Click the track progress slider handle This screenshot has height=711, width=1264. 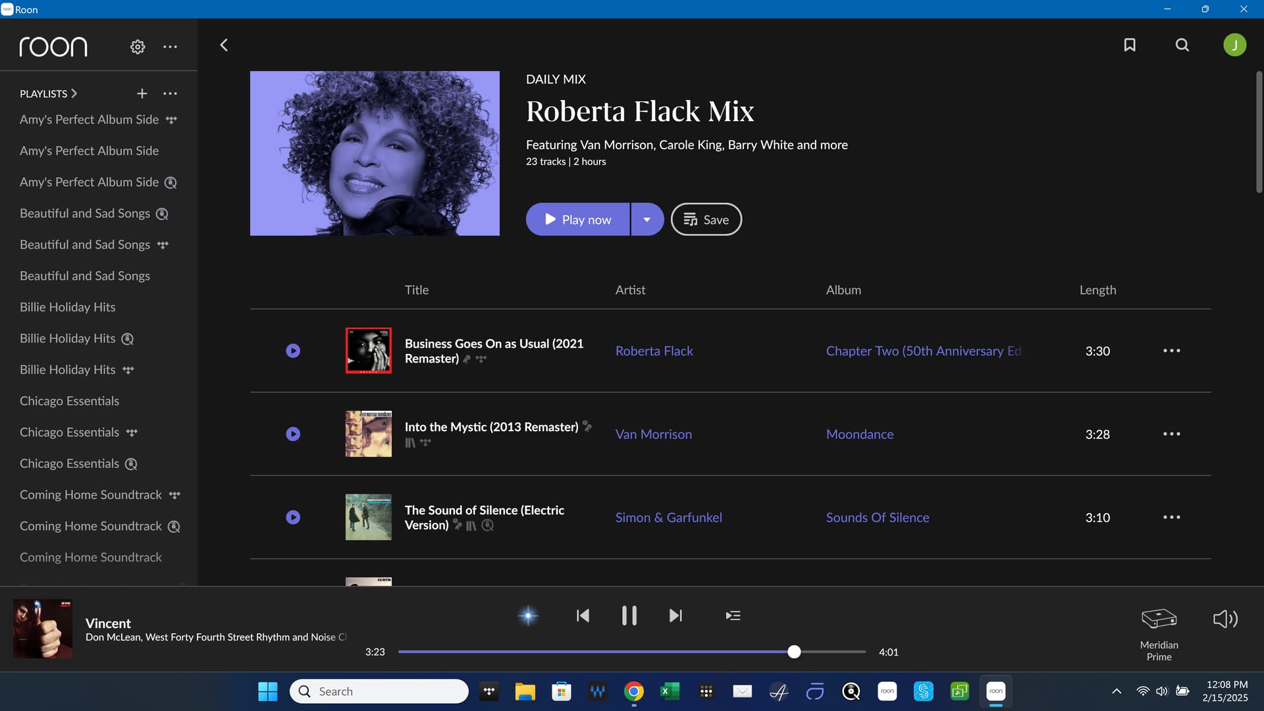click(x=794, y=652)
